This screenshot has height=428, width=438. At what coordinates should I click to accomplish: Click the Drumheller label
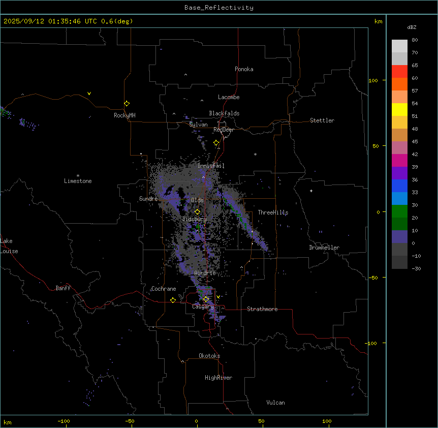pos(324,248)
